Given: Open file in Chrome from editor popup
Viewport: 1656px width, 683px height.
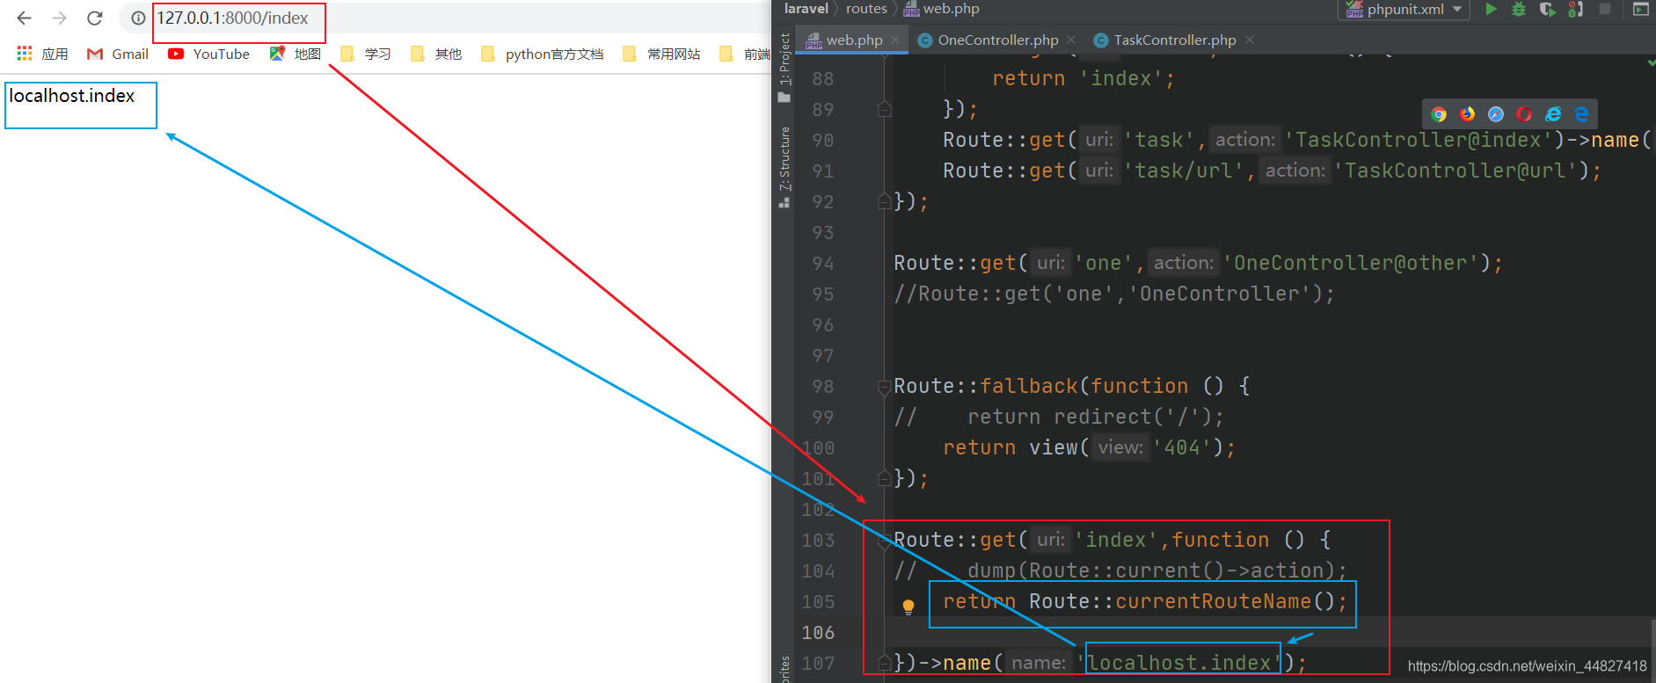Looking at the screenshot, I should pos(1439,114).
